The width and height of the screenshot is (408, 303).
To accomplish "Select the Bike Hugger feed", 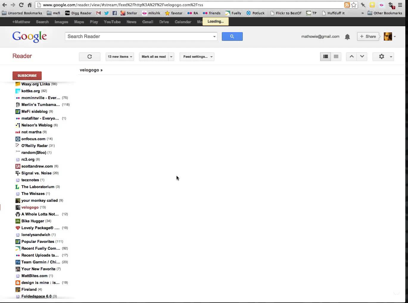I will pos(33,221).
